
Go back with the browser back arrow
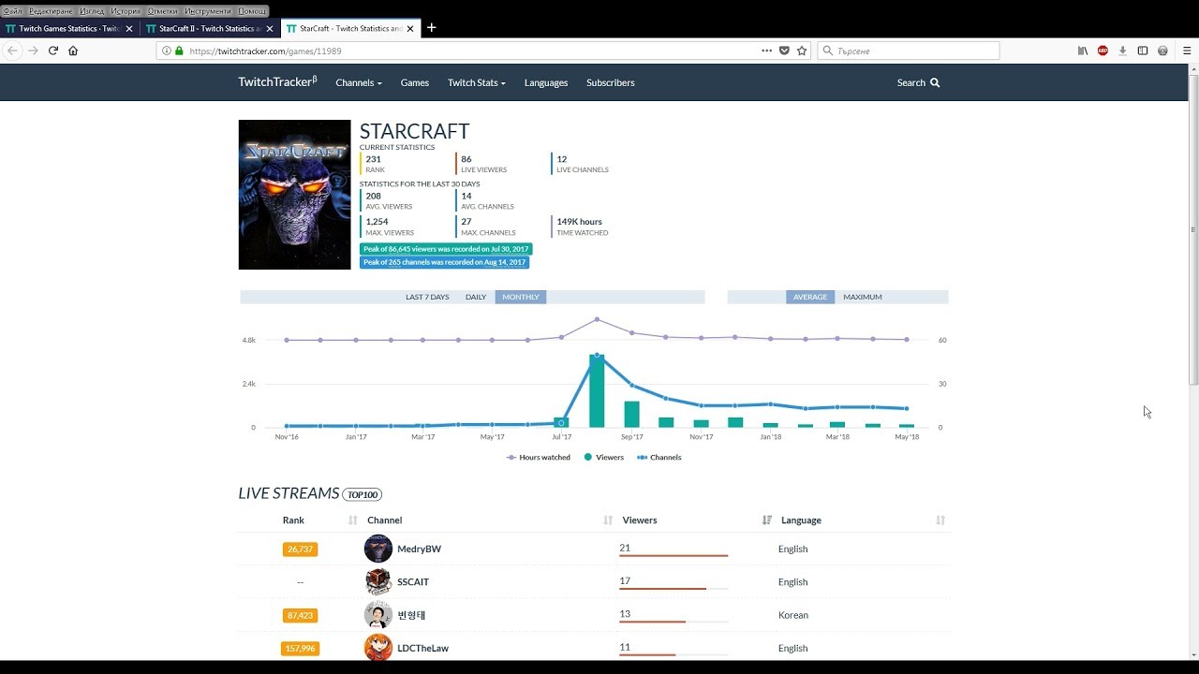click(12, 51)
